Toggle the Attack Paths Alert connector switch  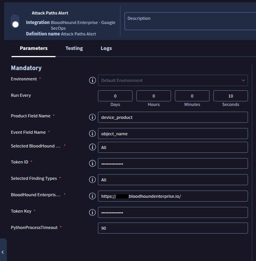point(15,21)
